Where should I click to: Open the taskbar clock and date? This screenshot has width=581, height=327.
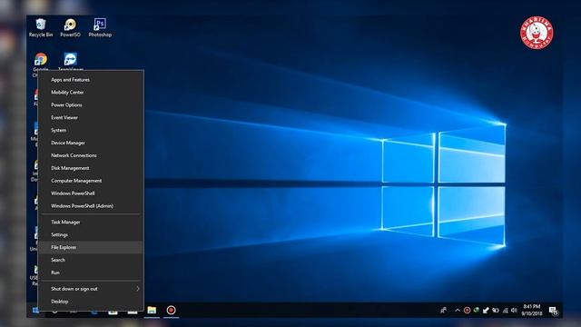[532, 310]
